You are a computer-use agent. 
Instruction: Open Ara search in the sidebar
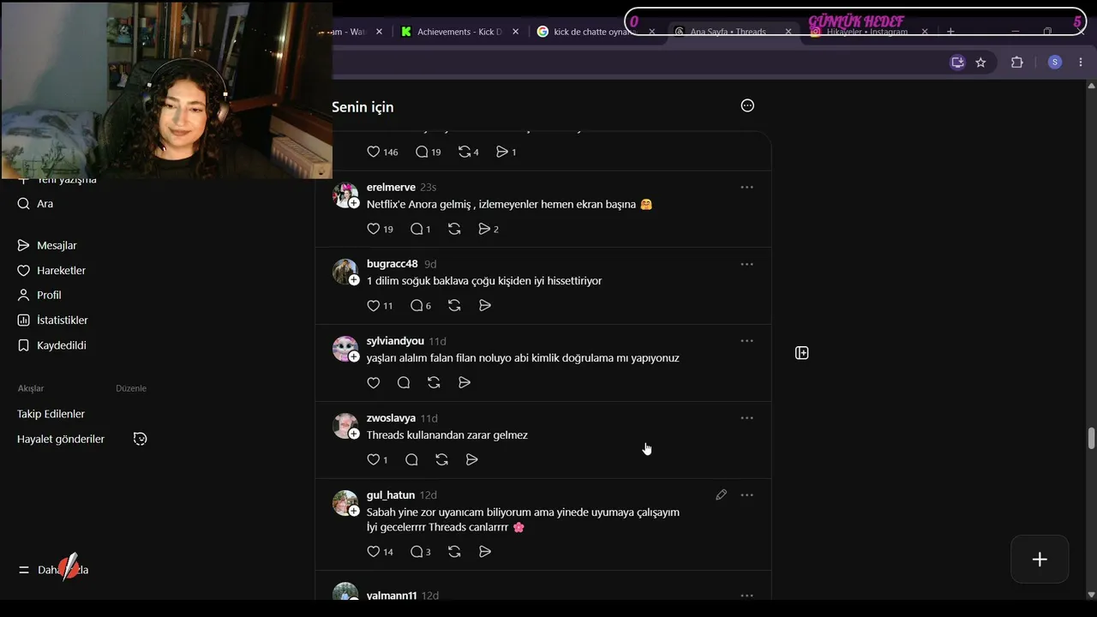click(35, 204)
